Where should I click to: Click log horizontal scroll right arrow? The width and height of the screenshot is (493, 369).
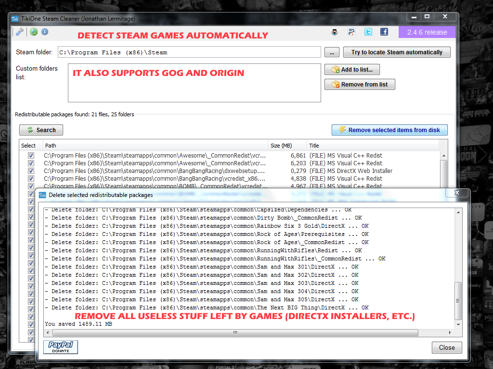click(450, 332)
